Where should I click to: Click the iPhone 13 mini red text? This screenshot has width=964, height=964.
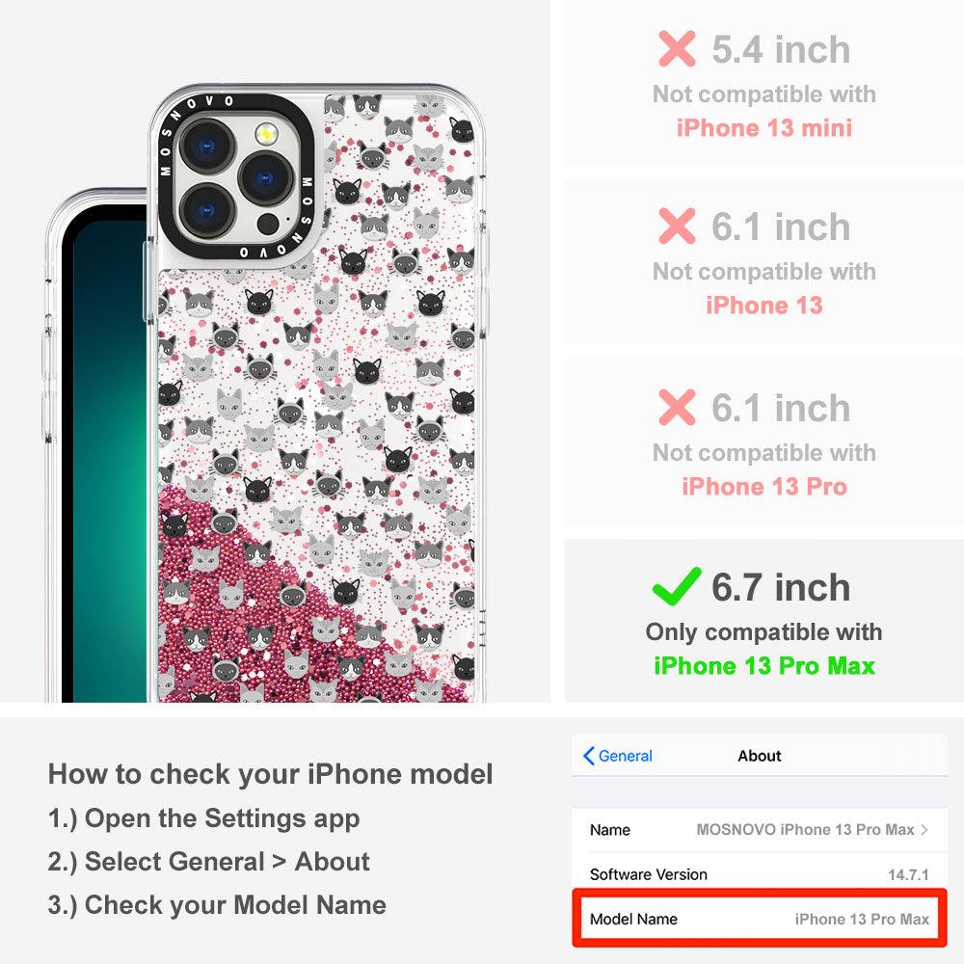(764, 128)
